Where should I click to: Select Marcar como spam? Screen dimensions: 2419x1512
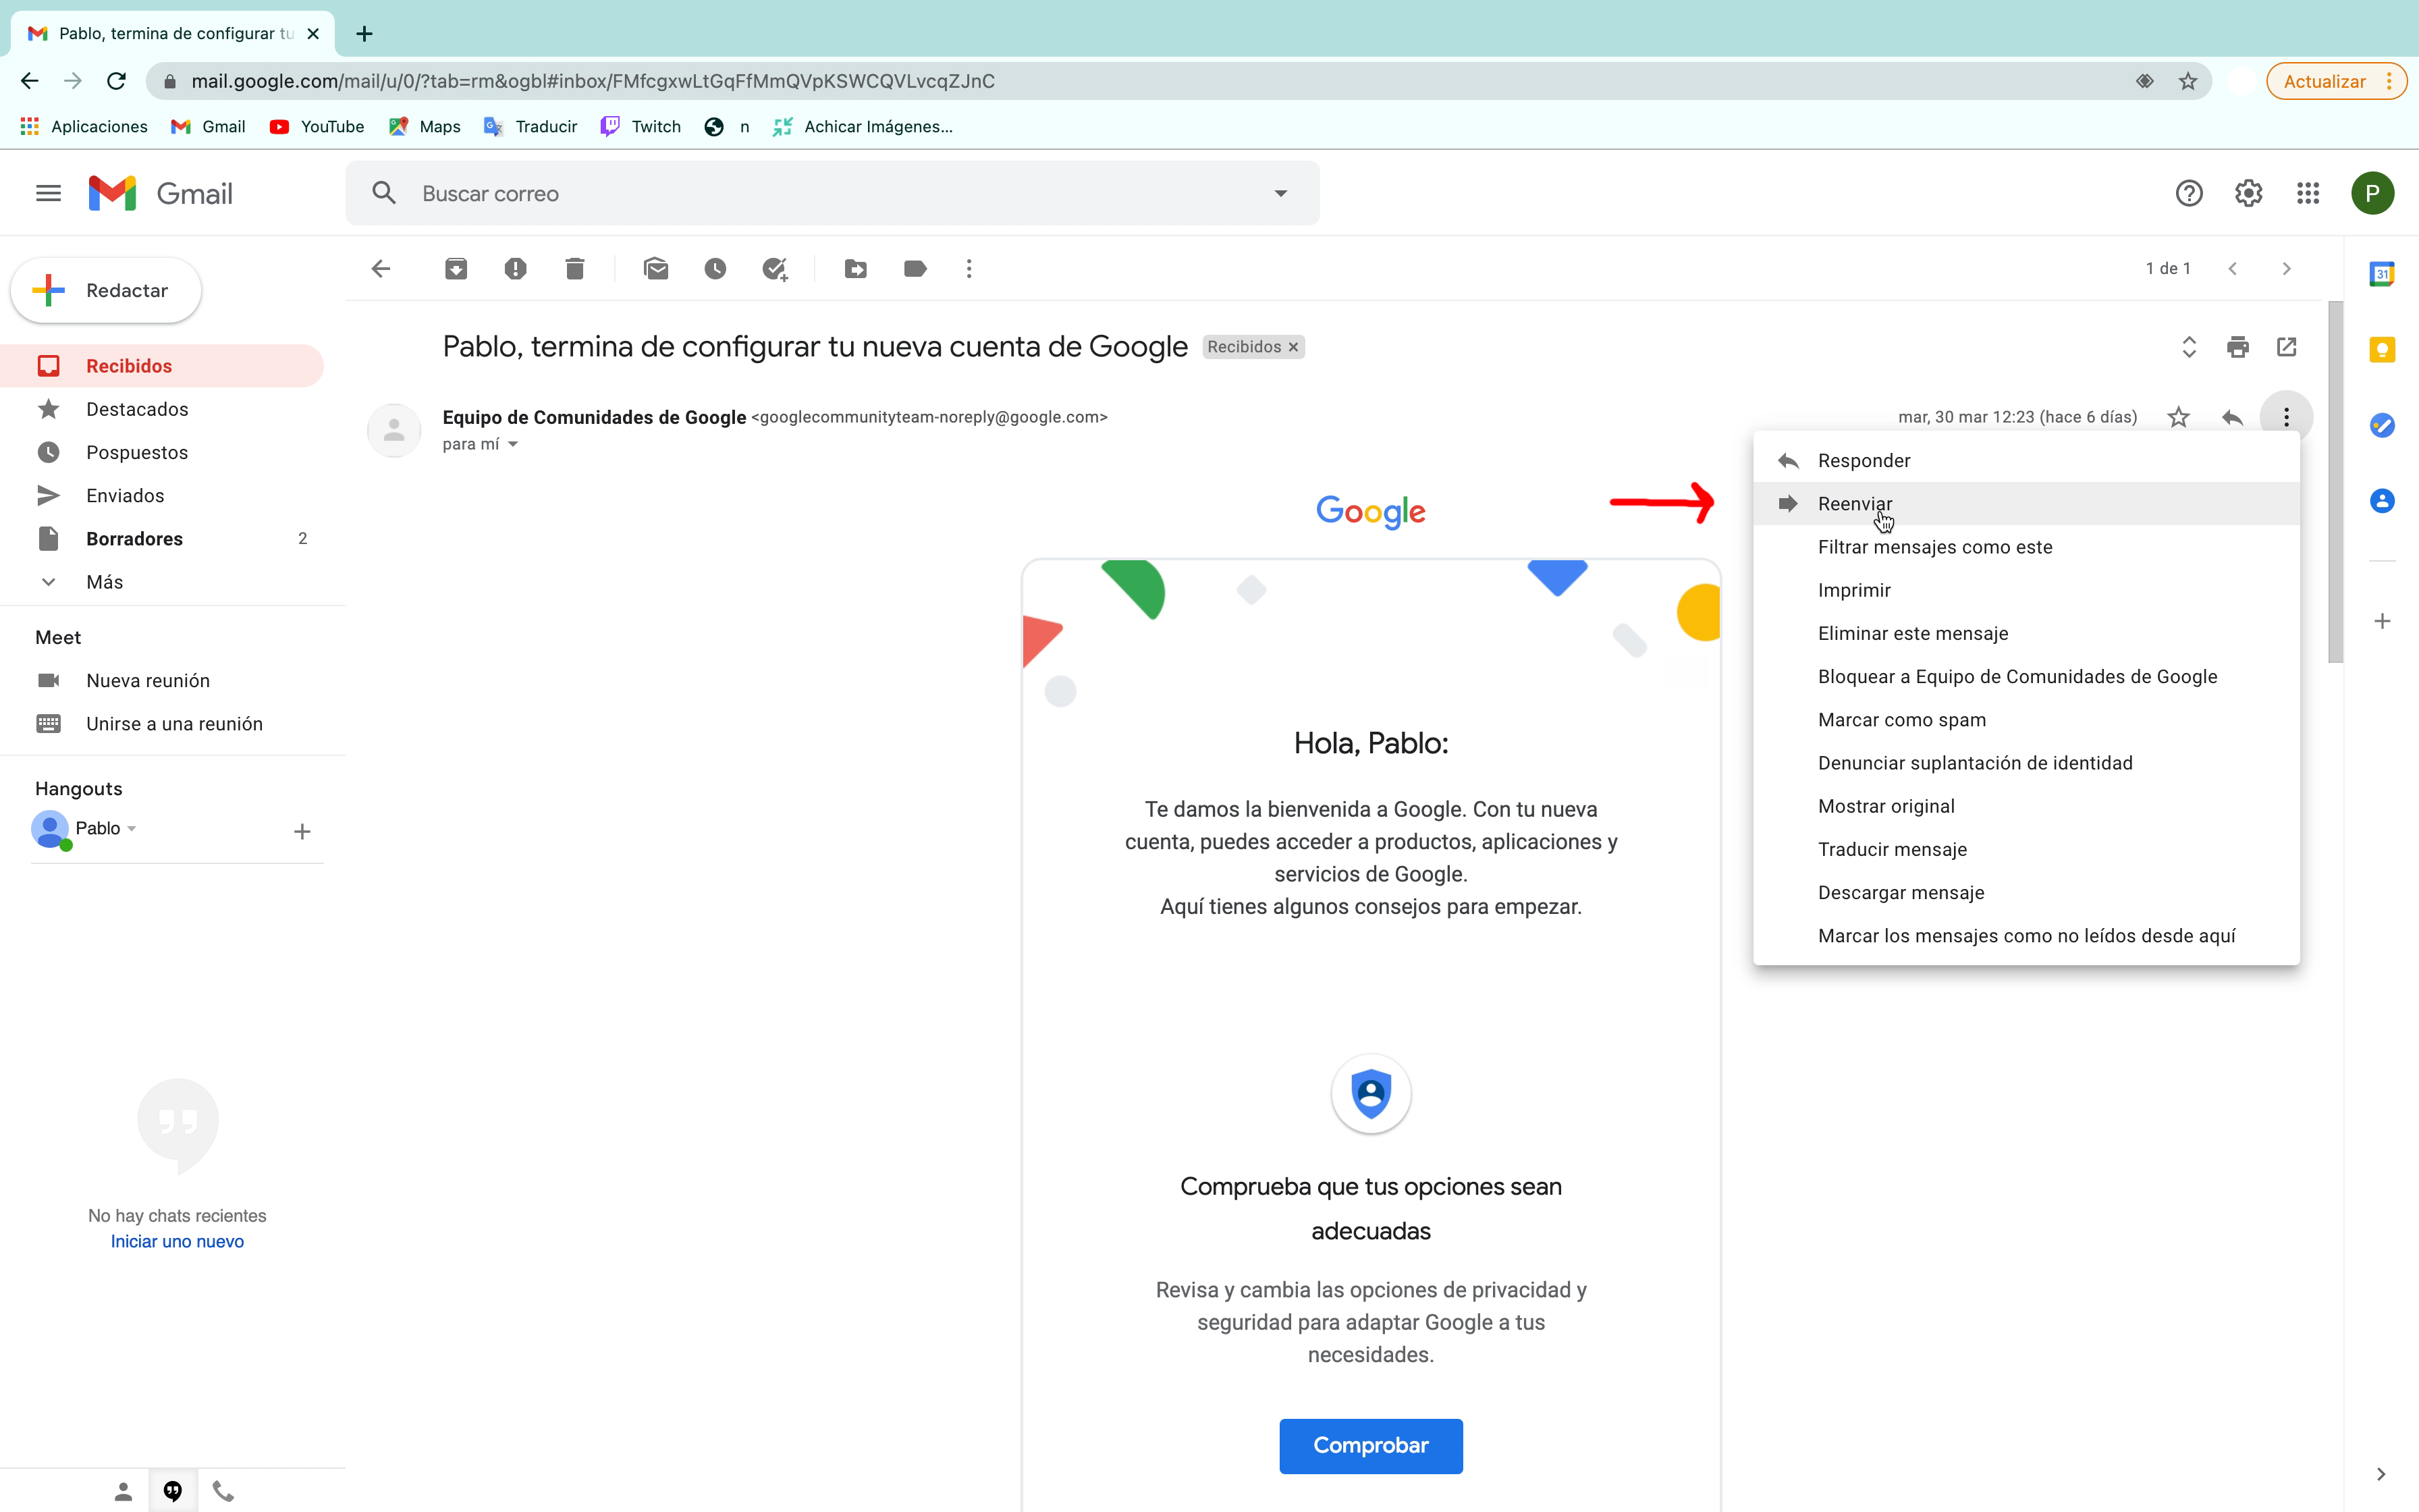click(2026, 720)
